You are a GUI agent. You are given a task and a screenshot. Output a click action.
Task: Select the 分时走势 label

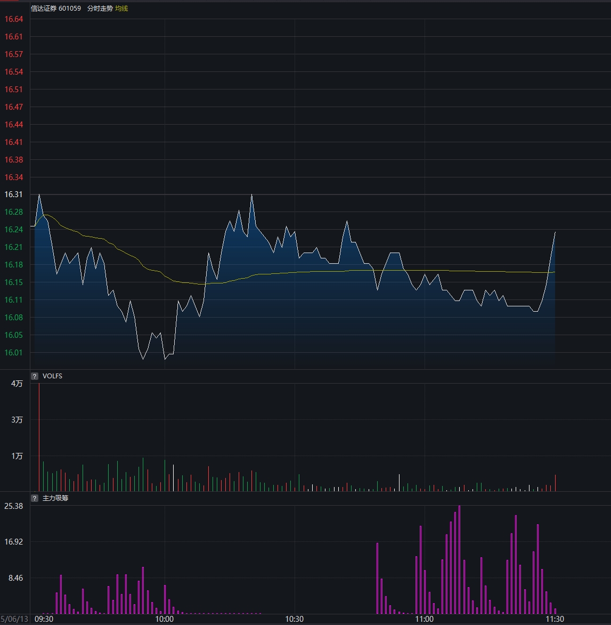(100, 9)
